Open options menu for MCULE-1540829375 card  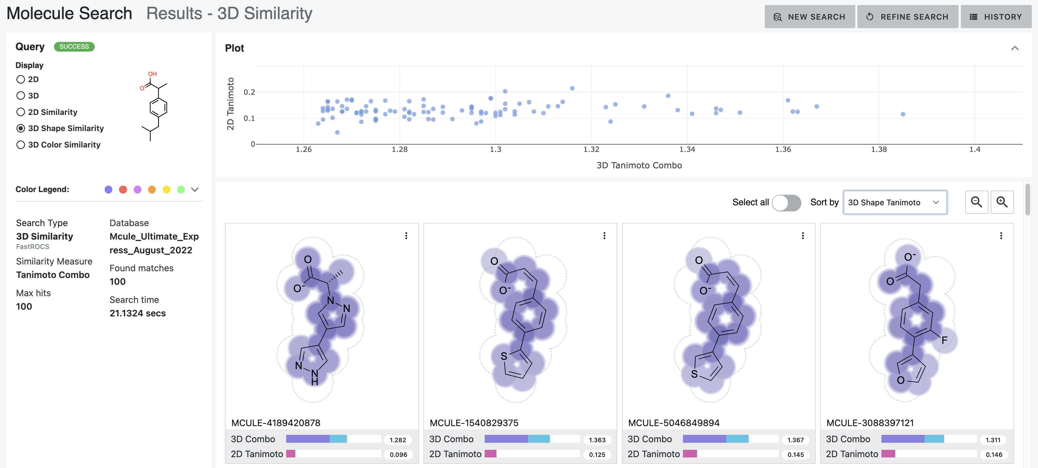(x=604, y=235)
